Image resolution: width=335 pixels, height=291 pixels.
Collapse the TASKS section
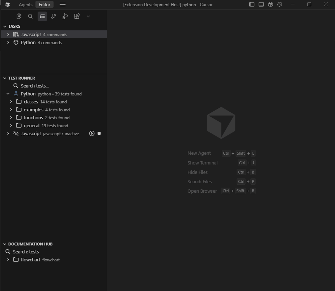[x=5, y=26]
